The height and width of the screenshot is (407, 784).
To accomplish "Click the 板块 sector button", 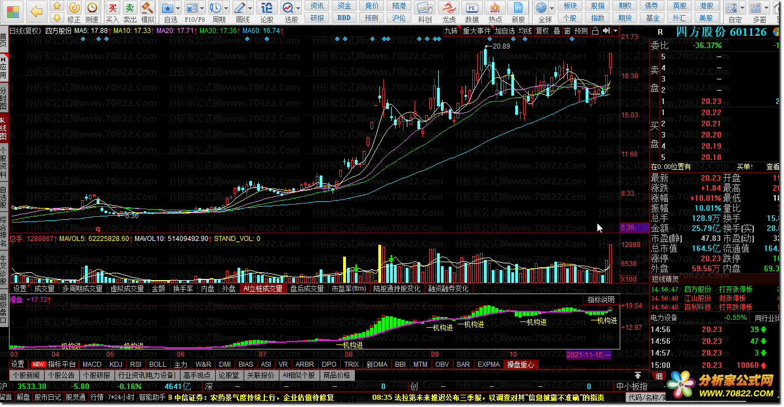I will 570,6.
